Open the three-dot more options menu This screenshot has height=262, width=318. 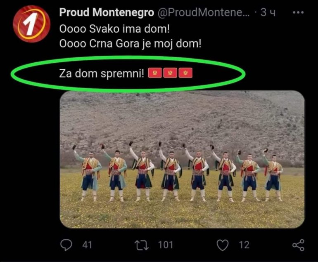coord(298,13)
